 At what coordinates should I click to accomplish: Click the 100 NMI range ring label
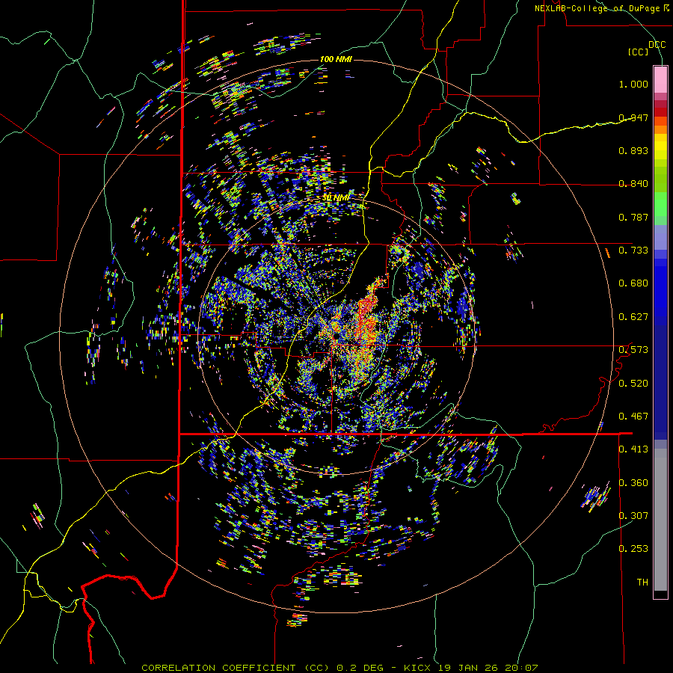click(336, 59)
